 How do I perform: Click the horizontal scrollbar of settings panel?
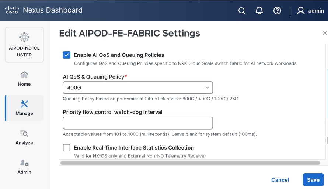point(190,163)
